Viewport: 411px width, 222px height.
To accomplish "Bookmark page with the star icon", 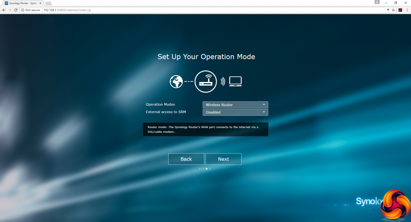I will point(393,10).
